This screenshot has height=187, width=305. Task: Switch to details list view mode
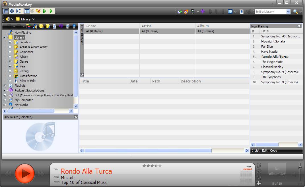pyautogui.click(x=5, y=11)
